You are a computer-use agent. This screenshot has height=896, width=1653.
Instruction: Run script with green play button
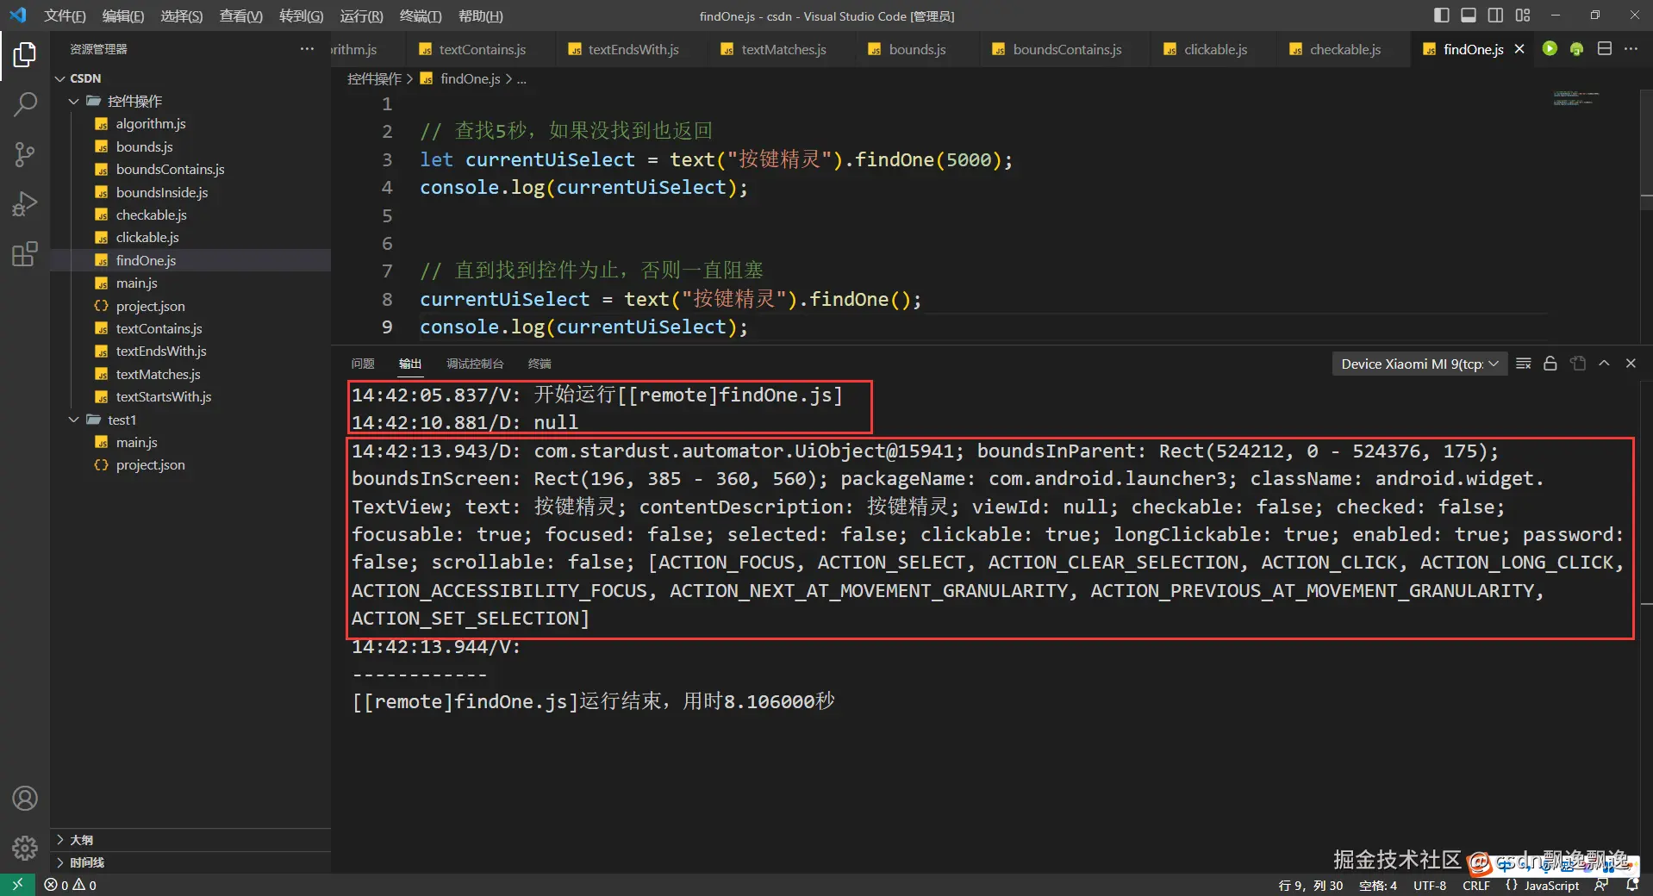[x=1550, y=49]
